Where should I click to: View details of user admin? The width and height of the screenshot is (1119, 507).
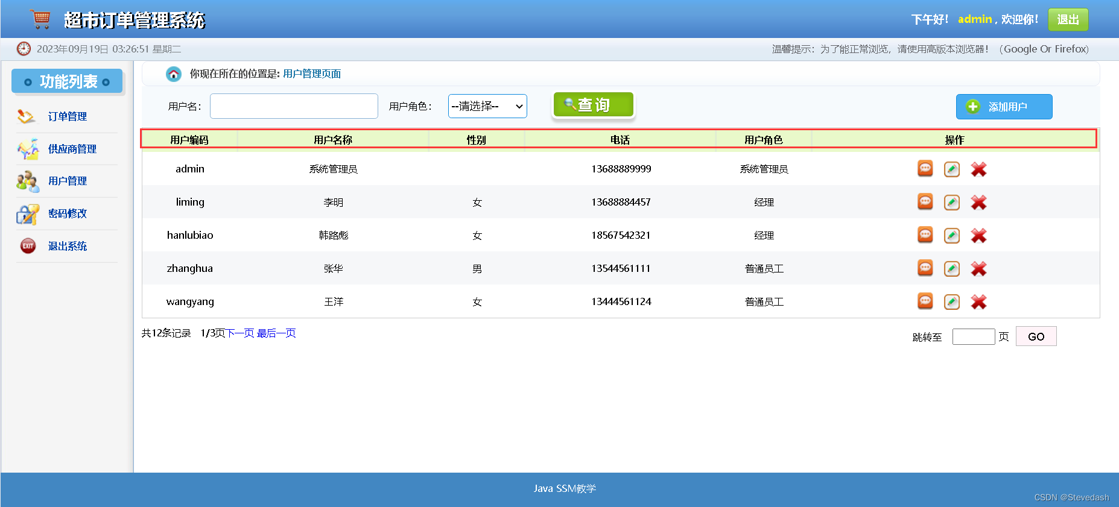click(x=925, y=169)
